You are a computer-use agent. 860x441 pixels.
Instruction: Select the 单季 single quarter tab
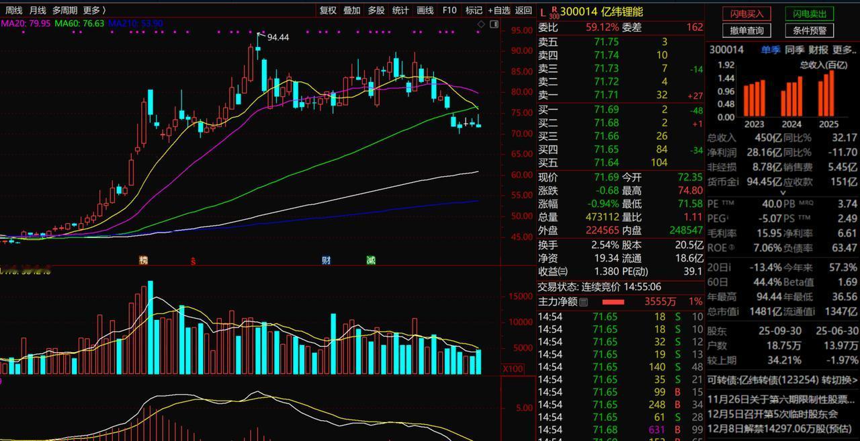(x=771, y=50)
